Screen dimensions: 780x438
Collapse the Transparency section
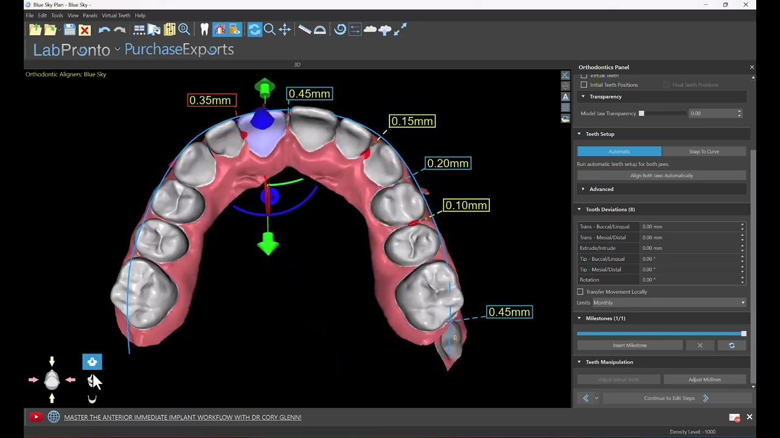coord(583,97)
